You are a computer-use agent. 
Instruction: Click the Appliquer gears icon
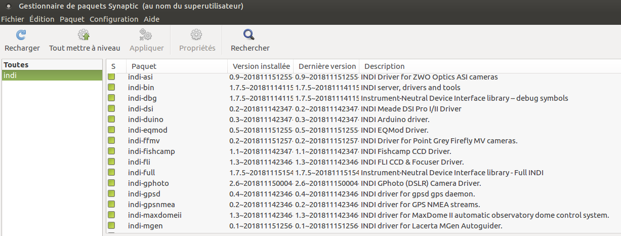click(x=146, y=35)
